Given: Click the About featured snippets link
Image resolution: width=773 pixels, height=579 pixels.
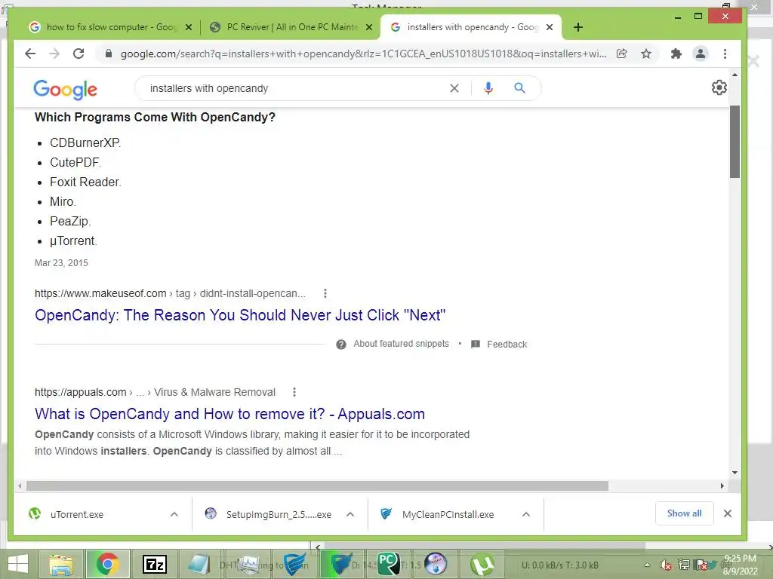Looking at the screenshot, I should 401,344.
